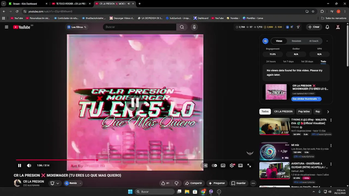Viewport: 349px width, 196px height.
Task: Click Compartir share button
Action: click(x=194, y=183)
